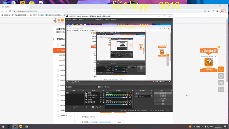The height and width of the screenshot is (129, 229).
Task: Toggle lock on the 视频采集设备 source
Action: click(103, 95)
